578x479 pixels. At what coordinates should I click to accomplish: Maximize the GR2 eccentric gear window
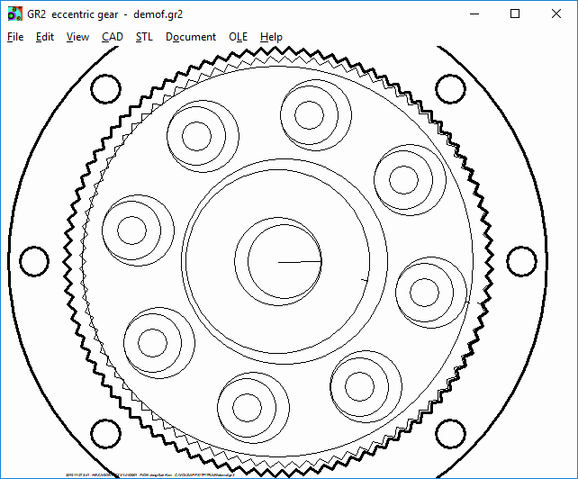click(x=514, y=14)
